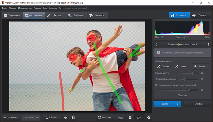Open the Файл menu
This screenshot has width=213, height=122.
[4, 8]
